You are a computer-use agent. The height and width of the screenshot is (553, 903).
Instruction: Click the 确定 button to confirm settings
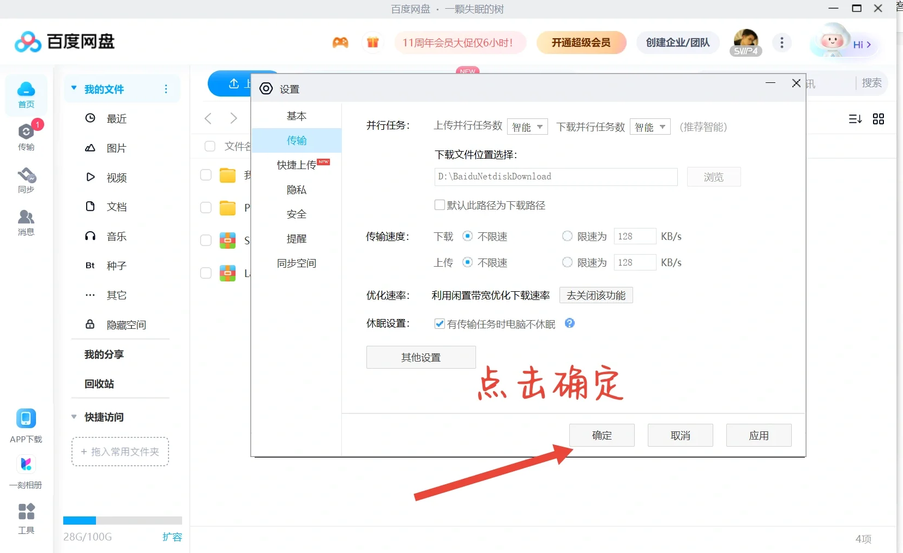(x=601, y=435)
